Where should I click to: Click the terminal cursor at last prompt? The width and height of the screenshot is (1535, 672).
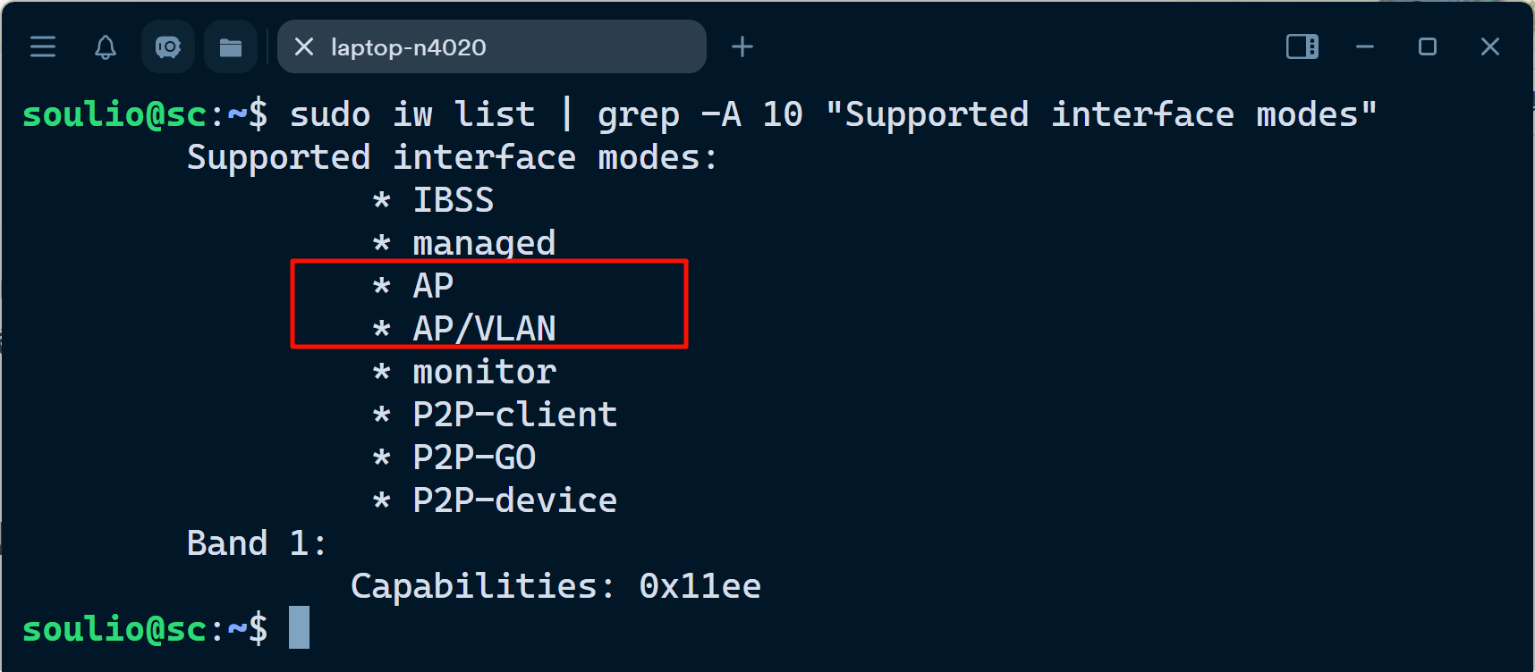[x=299, y=628]
